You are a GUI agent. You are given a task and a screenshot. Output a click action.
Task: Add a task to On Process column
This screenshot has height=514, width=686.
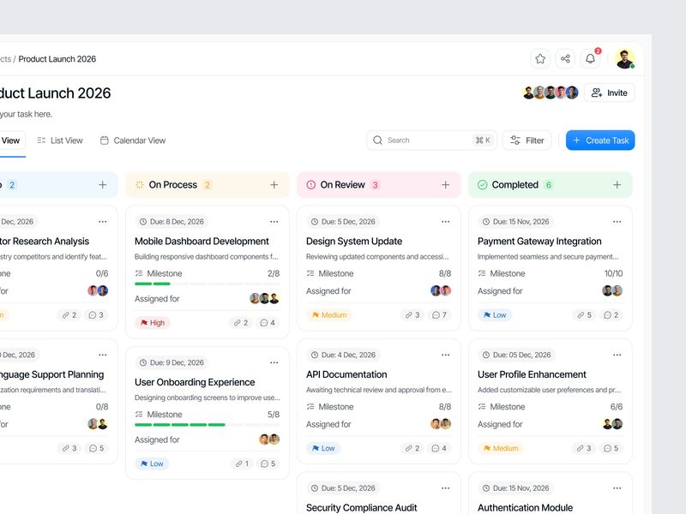[x=274, y=185]
